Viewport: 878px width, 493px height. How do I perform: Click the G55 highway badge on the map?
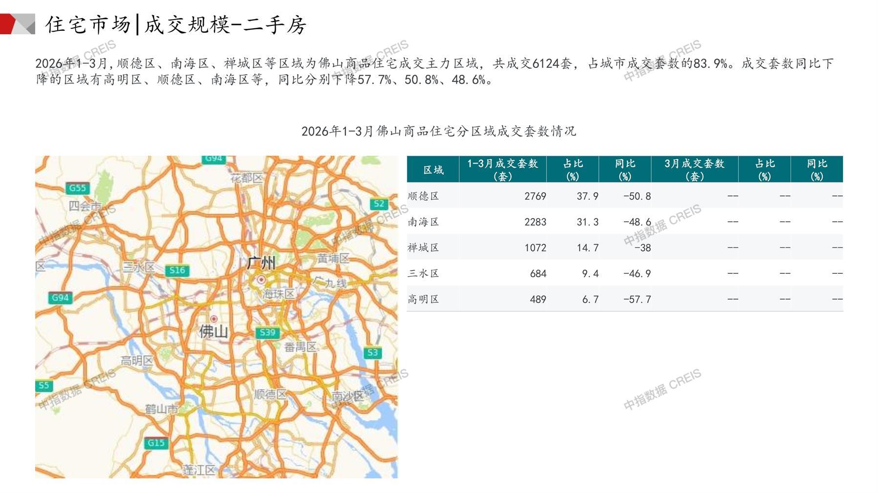(77, 188)
